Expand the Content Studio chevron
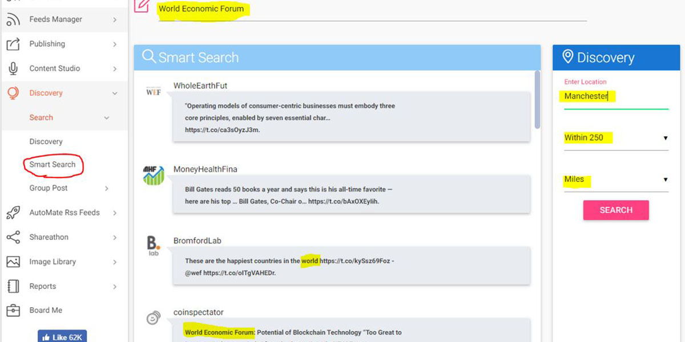The width and height of the screenshot is (685, 342). (115, 69)
